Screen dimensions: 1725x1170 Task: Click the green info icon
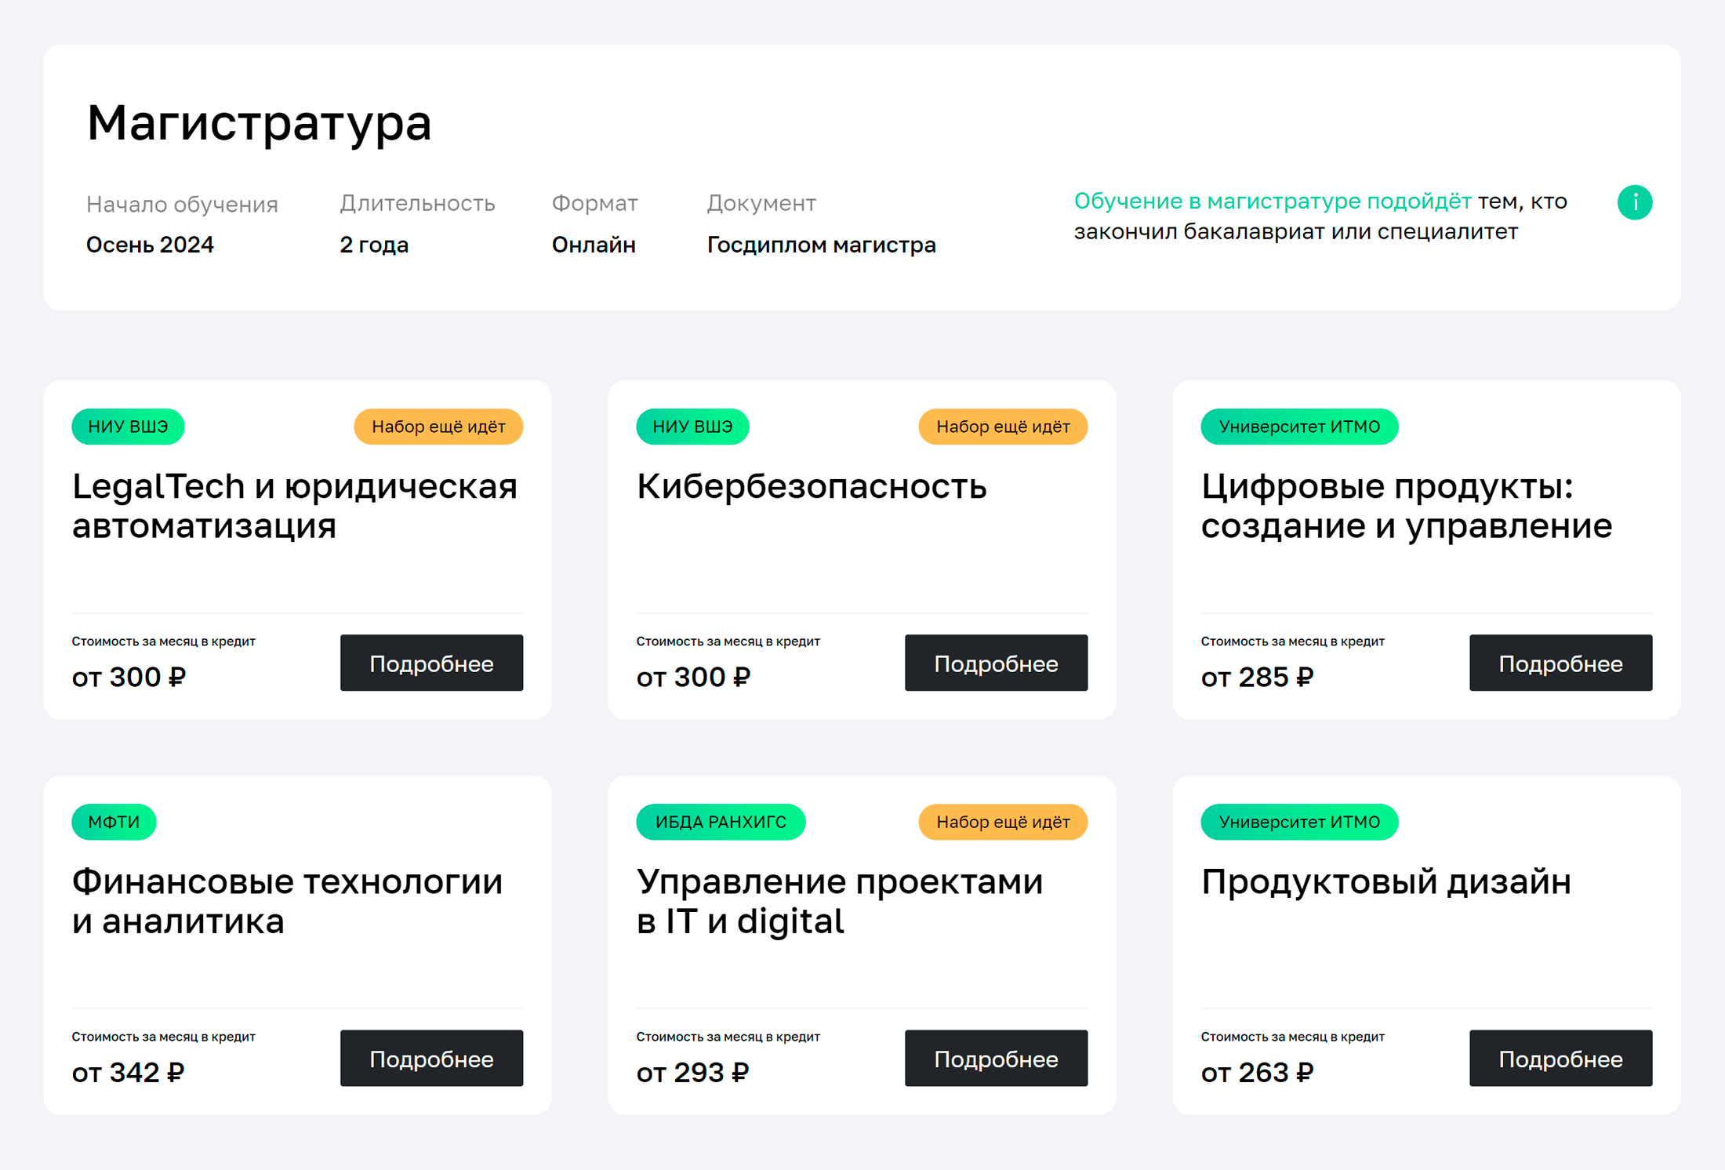pos(1635,202)
